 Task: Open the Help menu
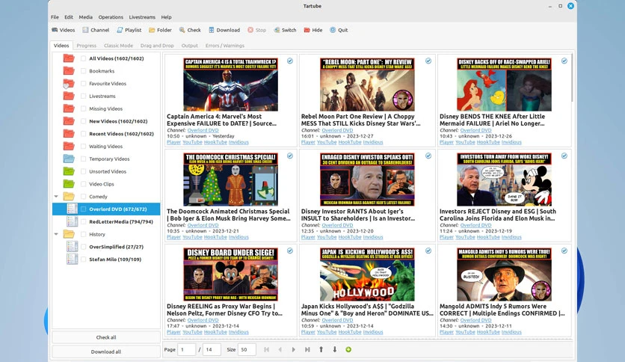coord(166,17)
